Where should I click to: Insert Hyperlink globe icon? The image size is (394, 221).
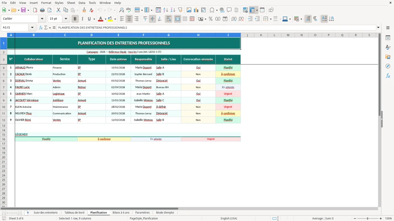point(222,10)
